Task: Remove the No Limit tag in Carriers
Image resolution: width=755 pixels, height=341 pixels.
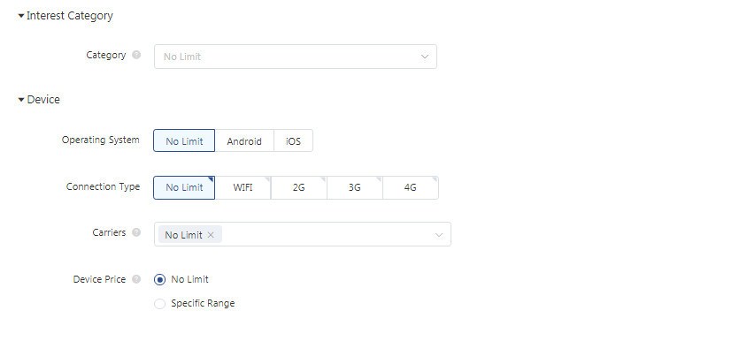Action: (211, 235)
